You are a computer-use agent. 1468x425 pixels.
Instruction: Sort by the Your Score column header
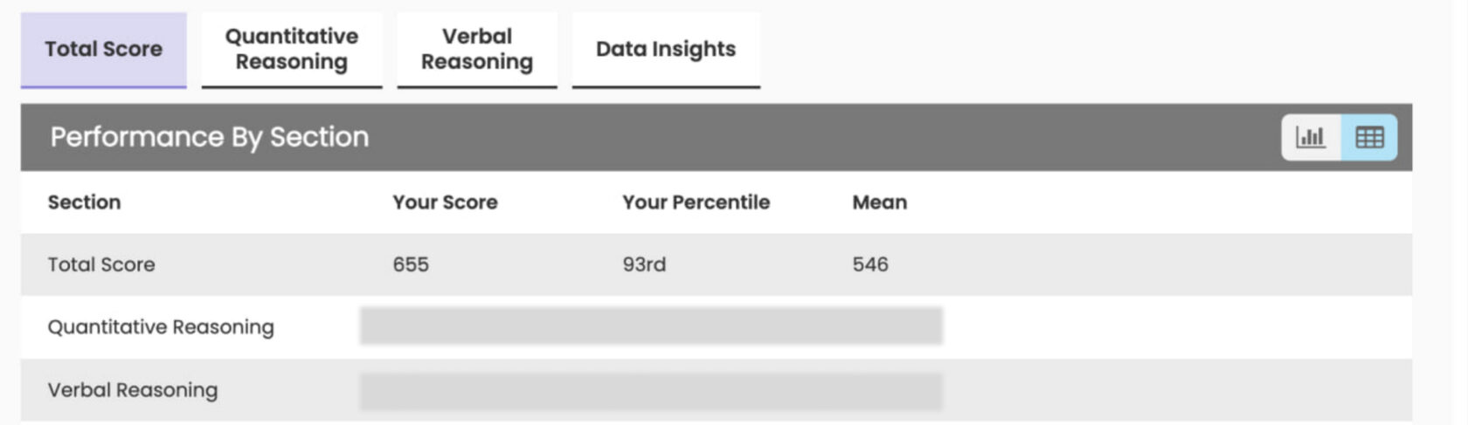[x=445, y=202]
